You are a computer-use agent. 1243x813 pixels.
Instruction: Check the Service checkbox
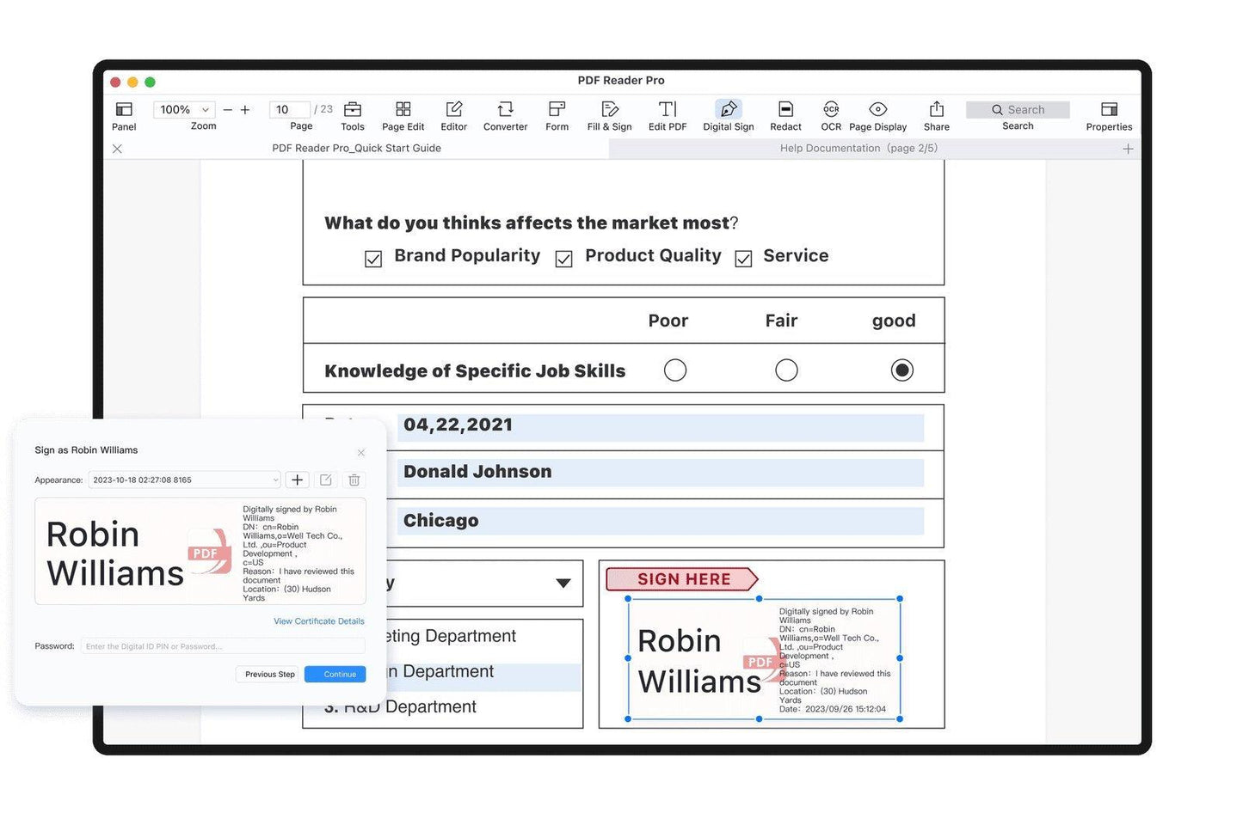[743, 258]
